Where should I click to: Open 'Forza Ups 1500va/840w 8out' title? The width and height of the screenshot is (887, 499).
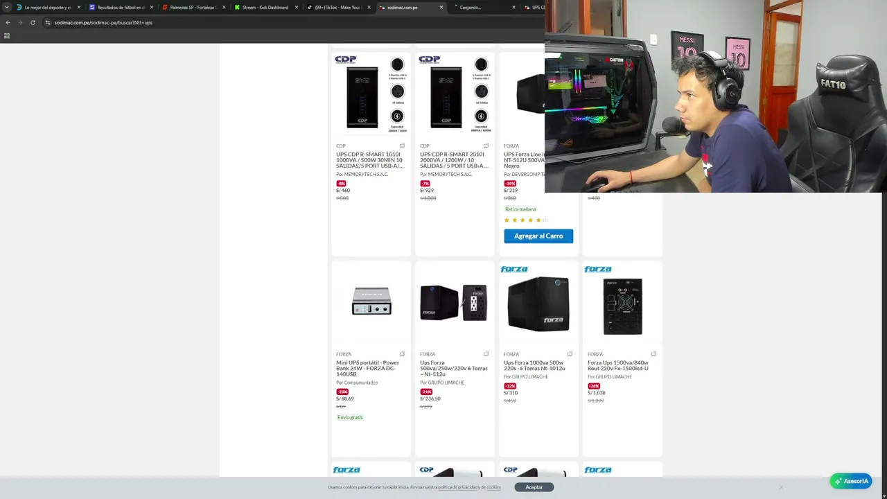(x=618, y=365)
